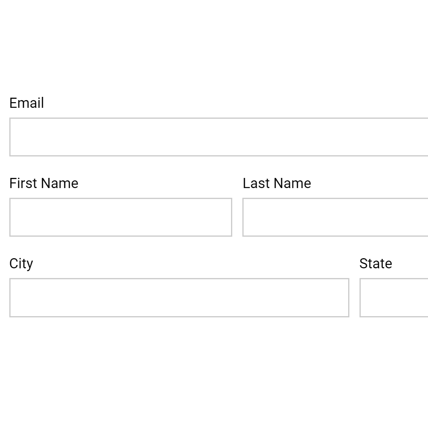The image size is (428, 428).
Task: Select the field for entering surname
Action: click(335, 217)
